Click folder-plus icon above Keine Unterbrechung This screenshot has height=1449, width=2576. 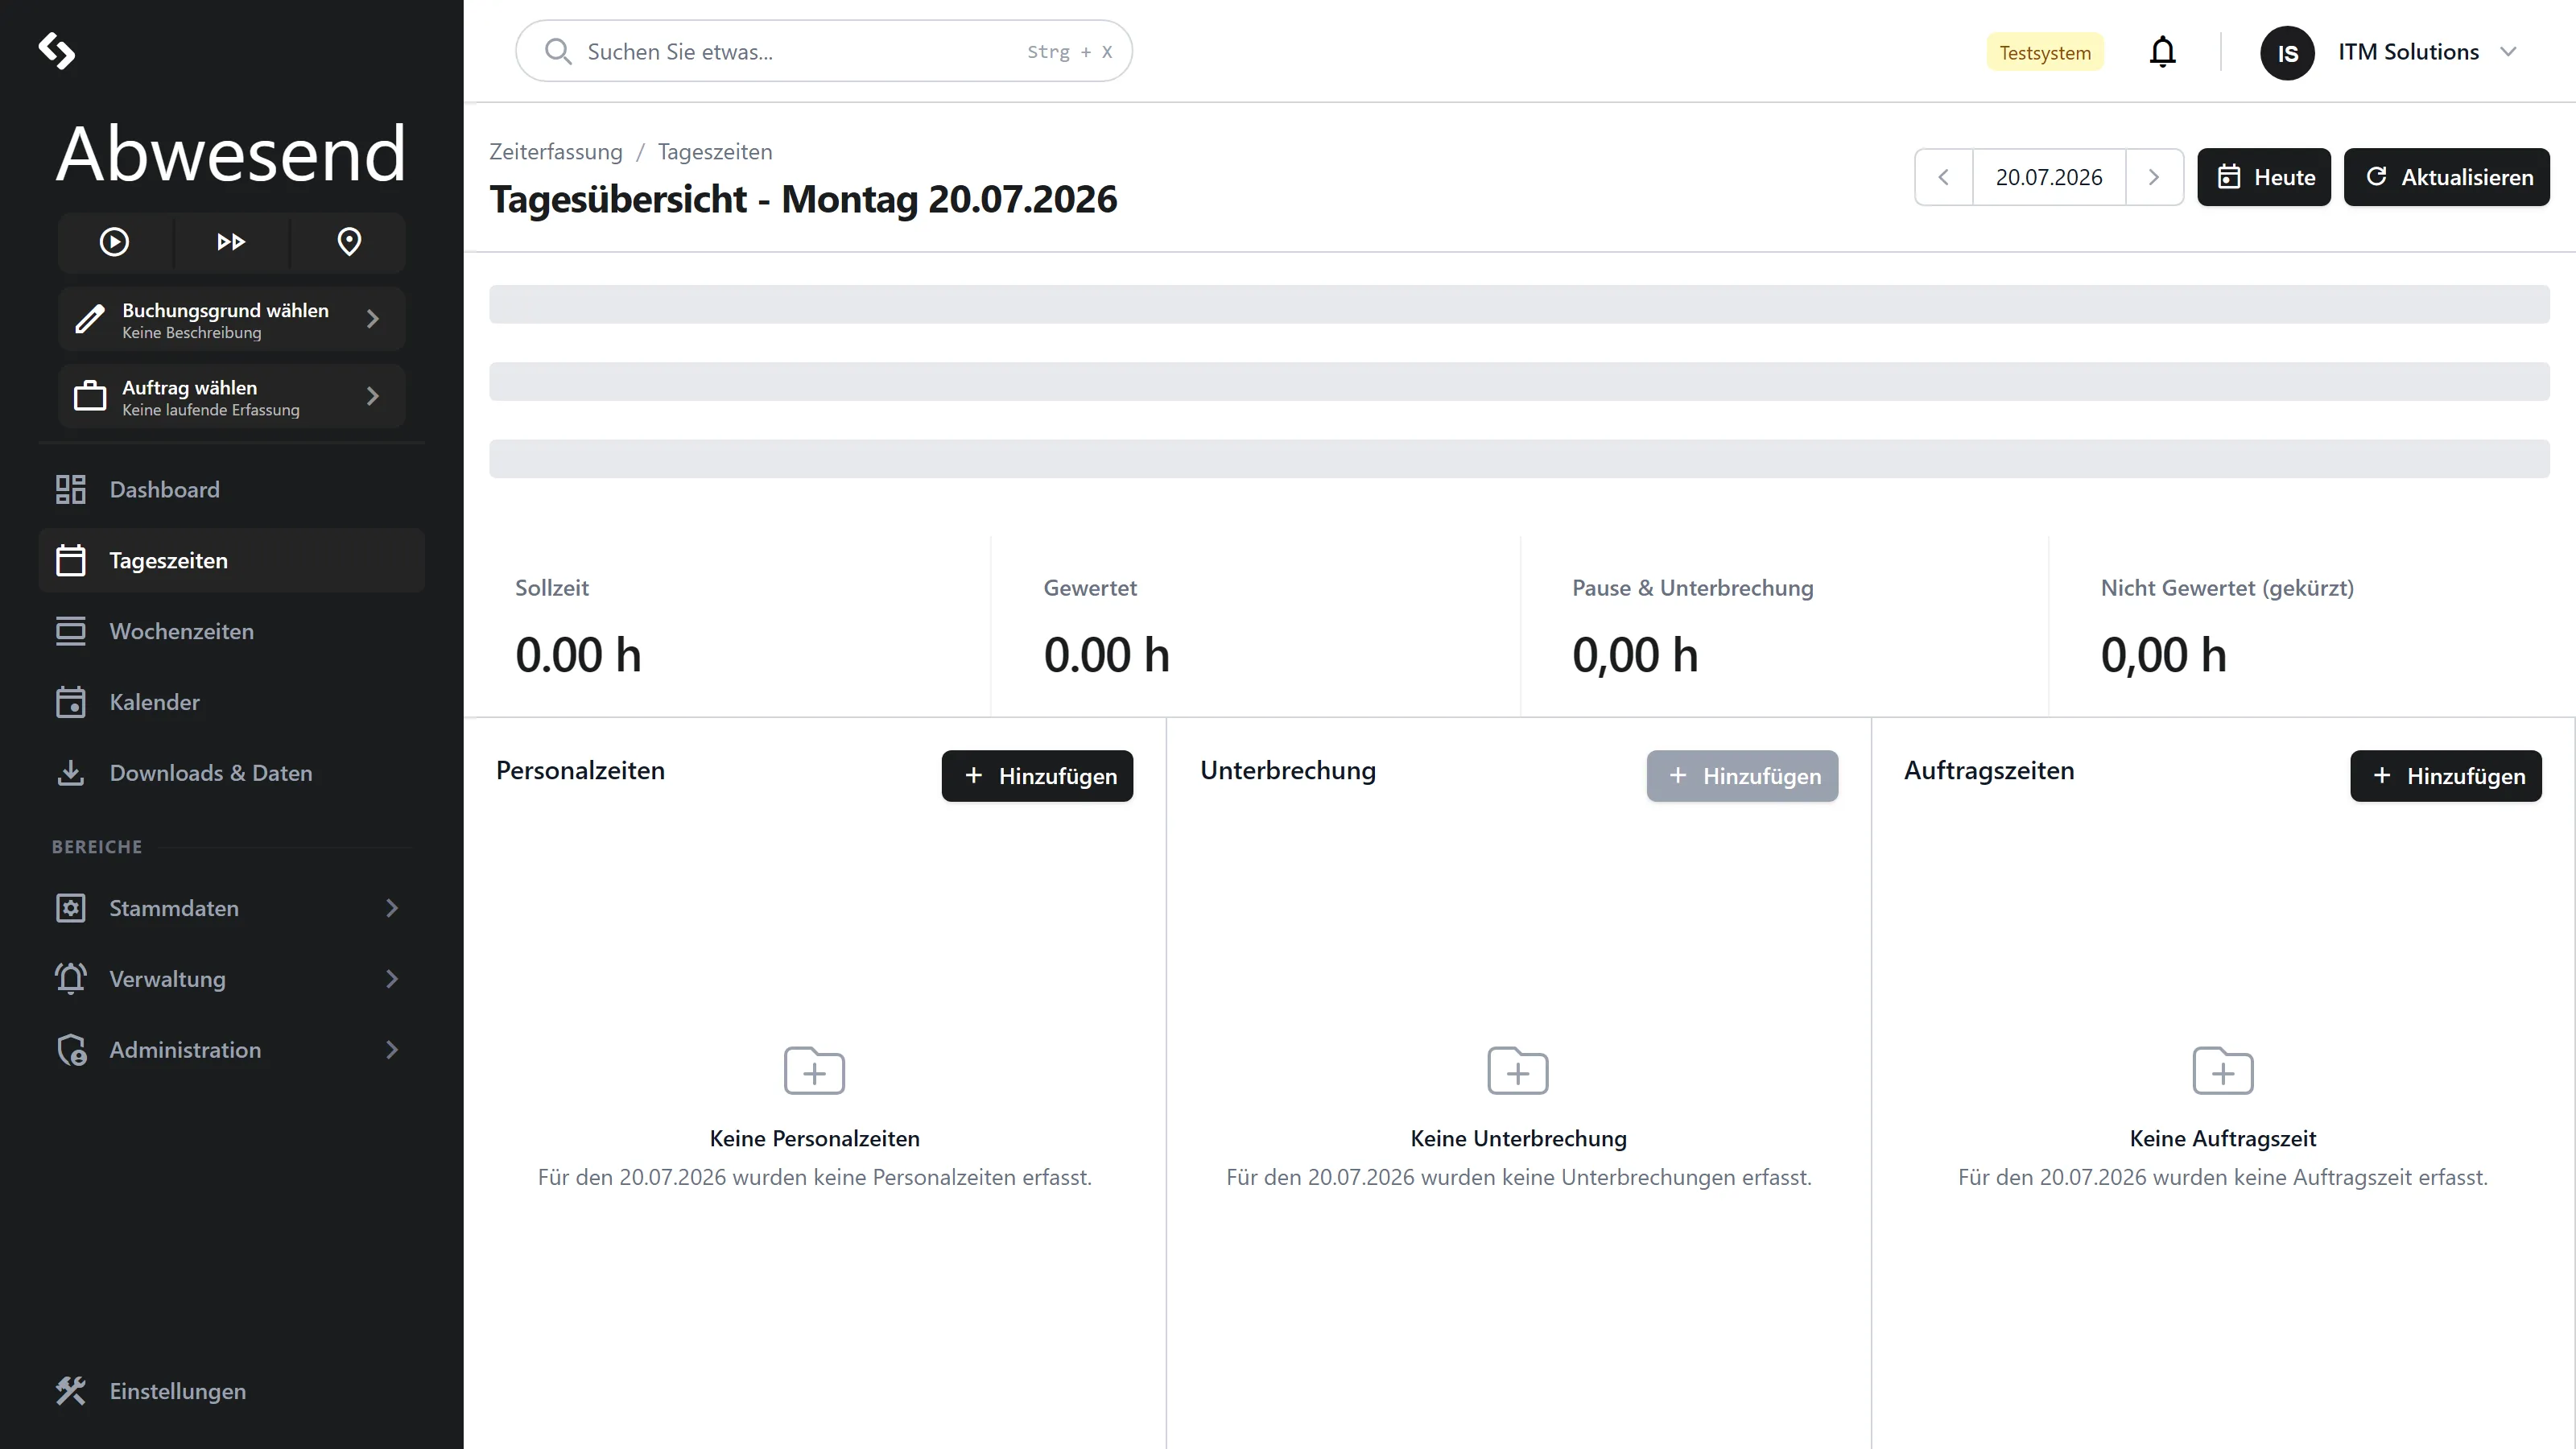pos(1518,1071)
